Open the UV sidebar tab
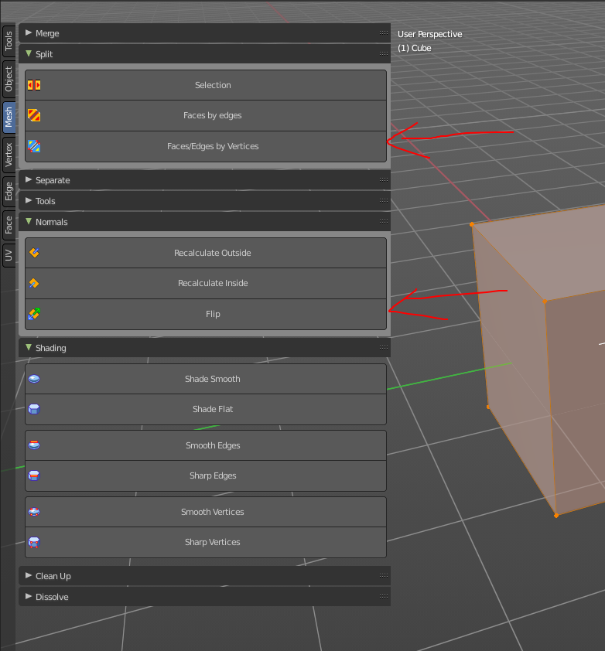 [9, 256]
